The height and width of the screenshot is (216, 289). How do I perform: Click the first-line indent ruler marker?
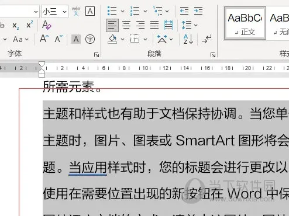(x=42, y=64)
